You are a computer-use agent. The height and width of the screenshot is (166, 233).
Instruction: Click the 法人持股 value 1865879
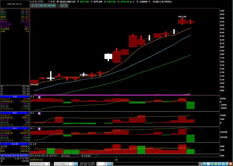pos(24,133)
